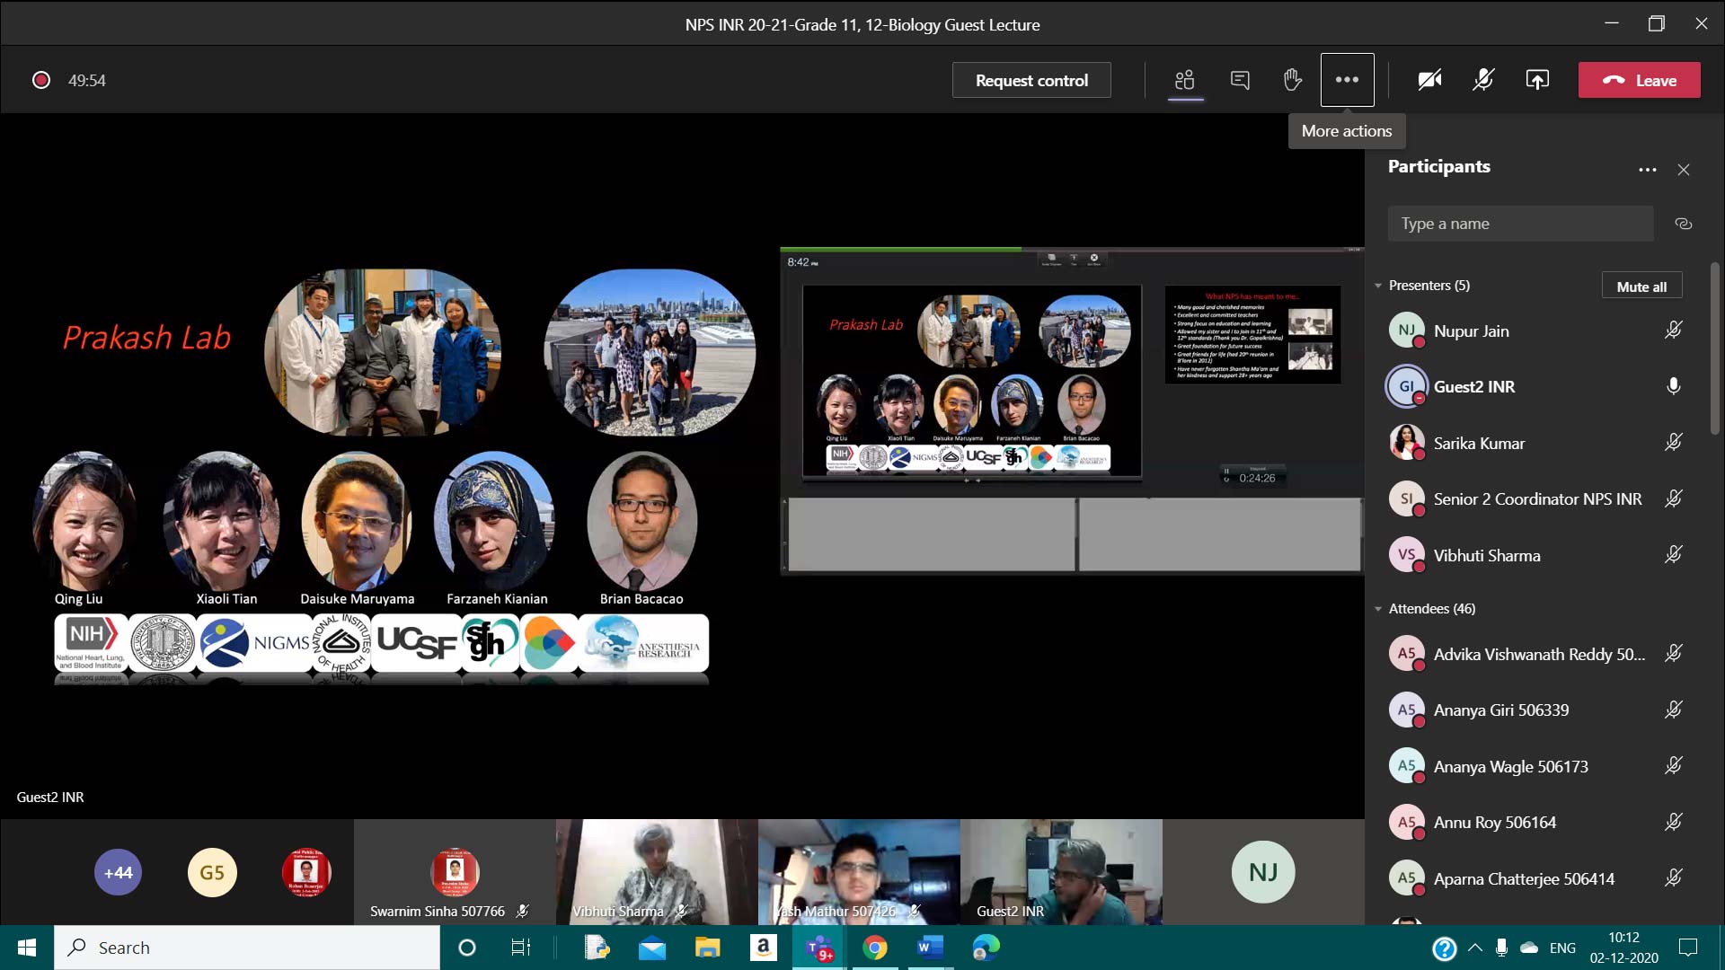Open Amazon from the taskbar
1725x970 pixels.
763,948
